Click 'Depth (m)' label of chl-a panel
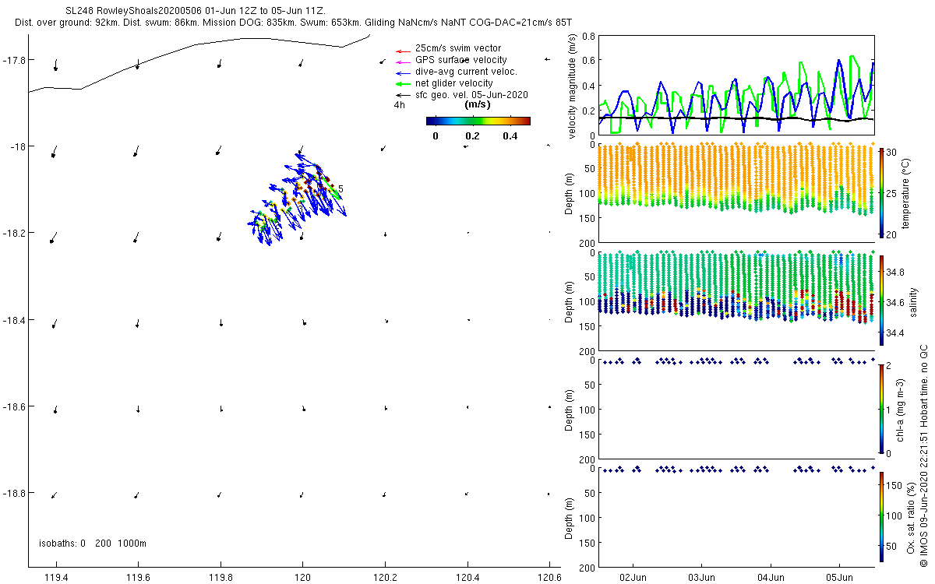 point(570,410)
